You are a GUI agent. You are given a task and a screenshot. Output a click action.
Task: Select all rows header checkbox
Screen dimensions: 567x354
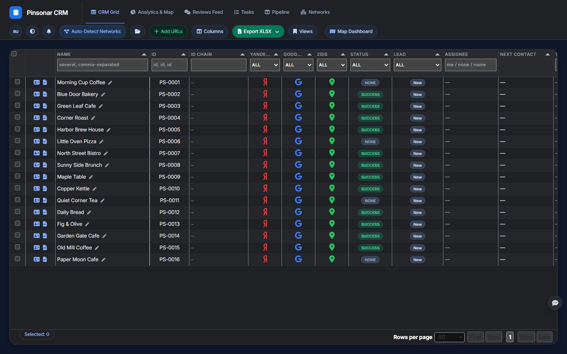tap(14, 54)
